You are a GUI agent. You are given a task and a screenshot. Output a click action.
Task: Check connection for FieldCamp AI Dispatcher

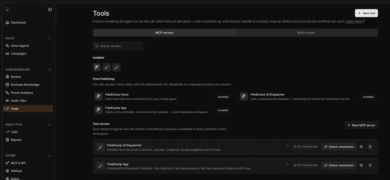click(x=339, y=147)
